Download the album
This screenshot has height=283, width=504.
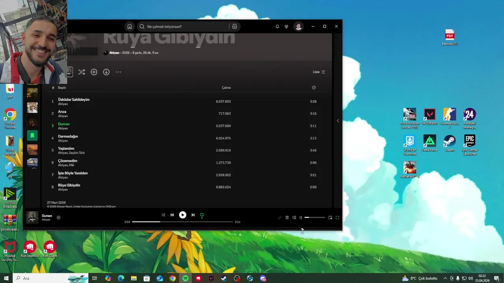click(106, 72)
